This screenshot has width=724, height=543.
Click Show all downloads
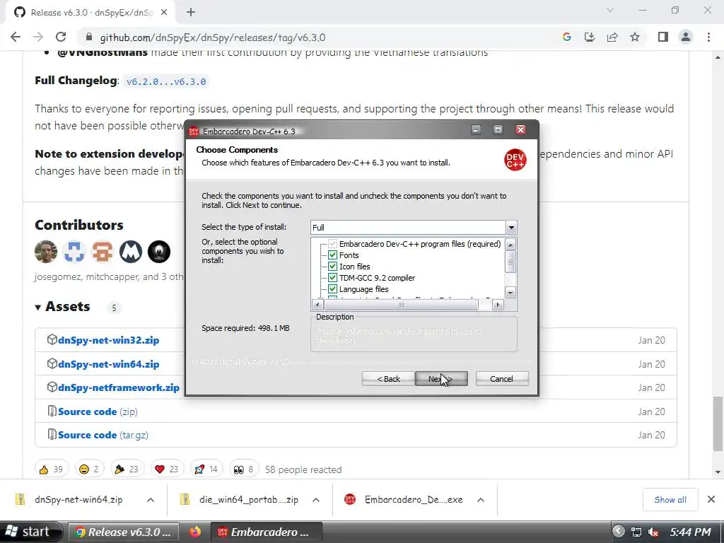(x=670, y=500)
